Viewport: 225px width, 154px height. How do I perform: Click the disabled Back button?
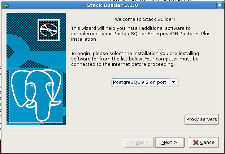(139, 142)
